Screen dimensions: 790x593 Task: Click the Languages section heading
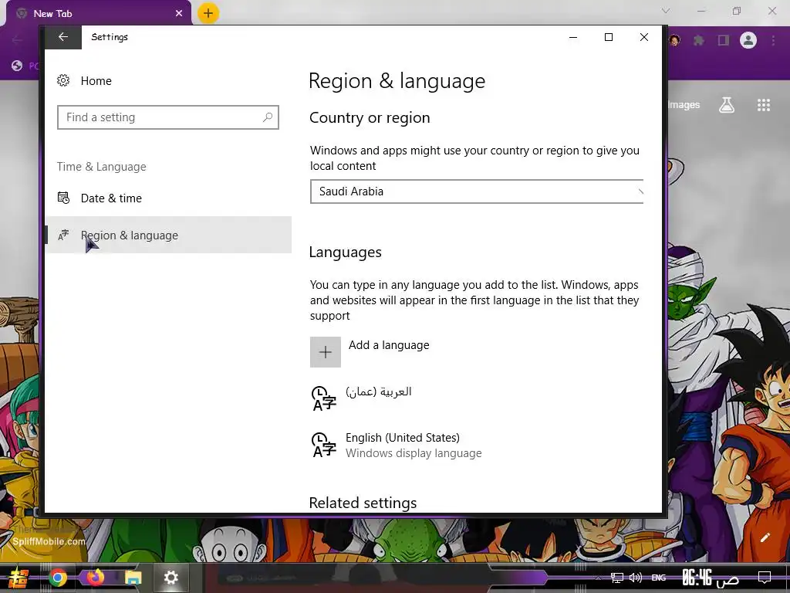pos(346,252)
